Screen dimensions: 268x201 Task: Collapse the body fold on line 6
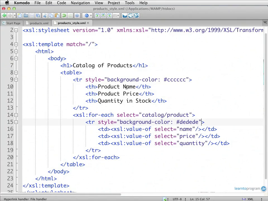coord(16,58)
